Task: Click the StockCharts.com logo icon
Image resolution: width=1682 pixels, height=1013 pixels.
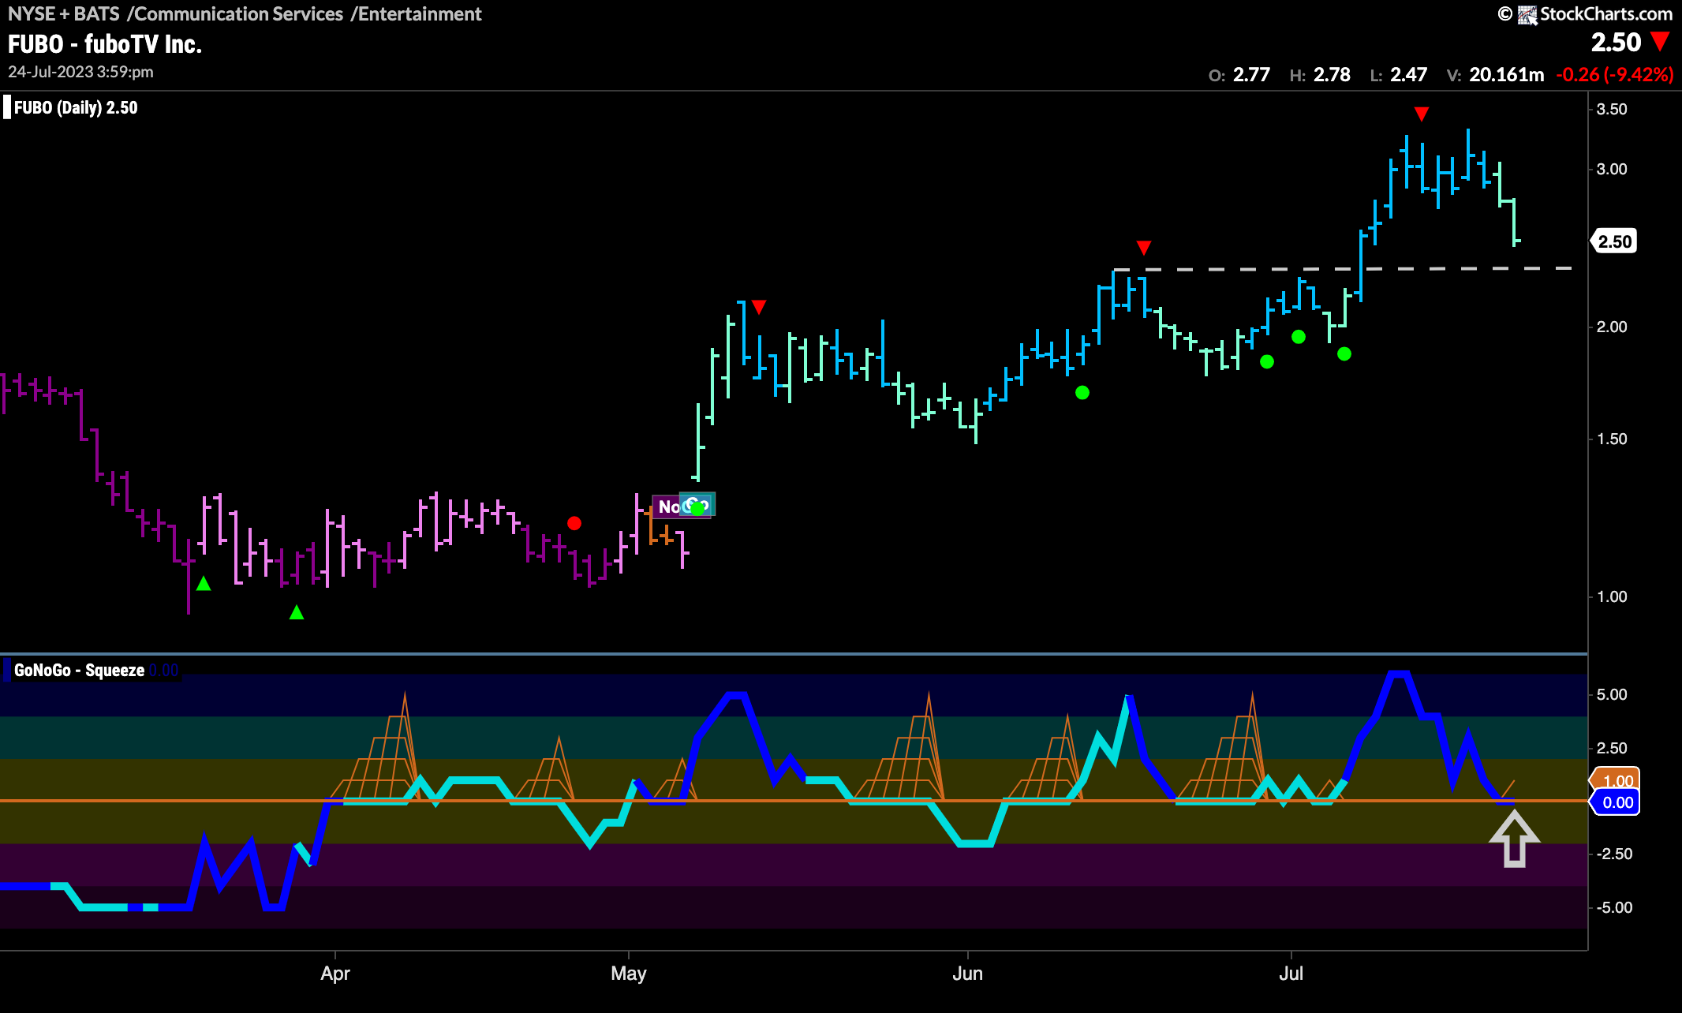Action: point(1527,14)
